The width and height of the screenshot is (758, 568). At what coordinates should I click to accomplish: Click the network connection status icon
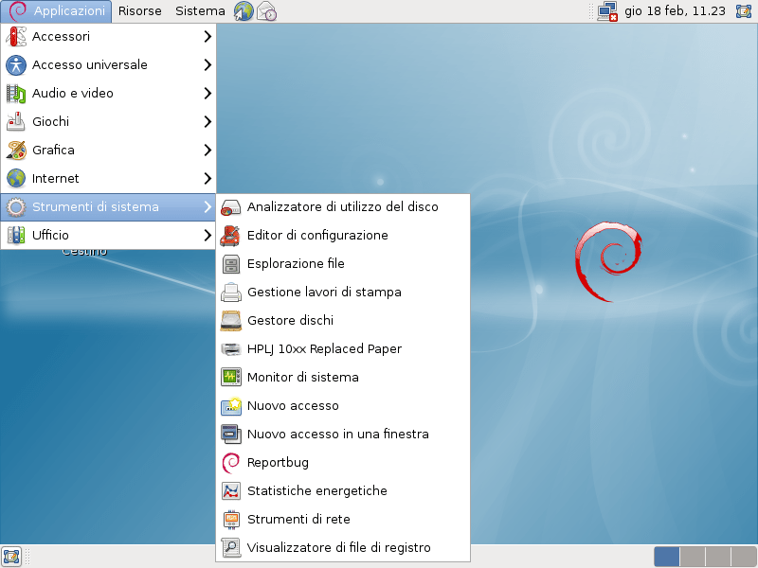click(607, 11)
